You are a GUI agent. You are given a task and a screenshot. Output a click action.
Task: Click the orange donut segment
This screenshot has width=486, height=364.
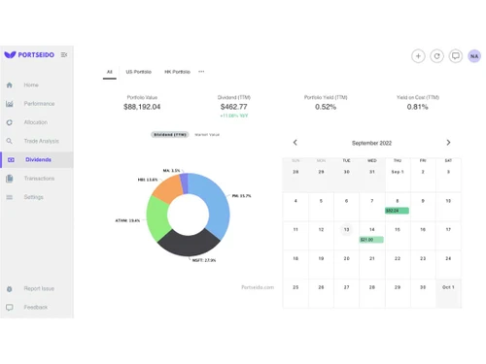point(167,190)
